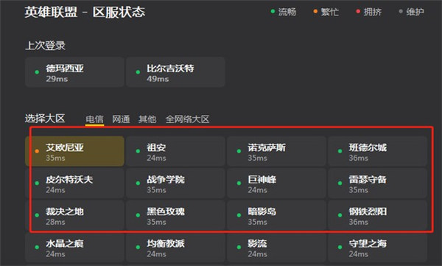442x266 pixels.
Task: Click the green status dot of 比尔吉沃特
Action: [x=138, y=72]
